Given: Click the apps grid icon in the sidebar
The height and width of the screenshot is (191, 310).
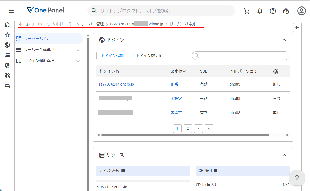Looking at the screenshot, I should click(x=7, y=76).
